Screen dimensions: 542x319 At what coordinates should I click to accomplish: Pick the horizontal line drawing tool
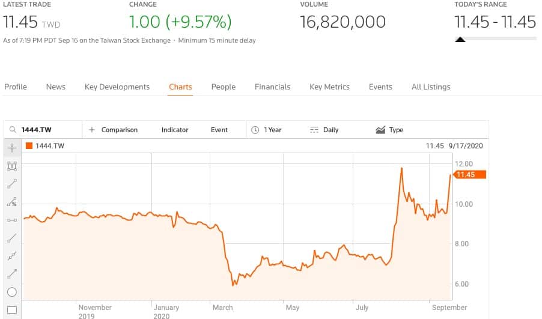[12, 220]
